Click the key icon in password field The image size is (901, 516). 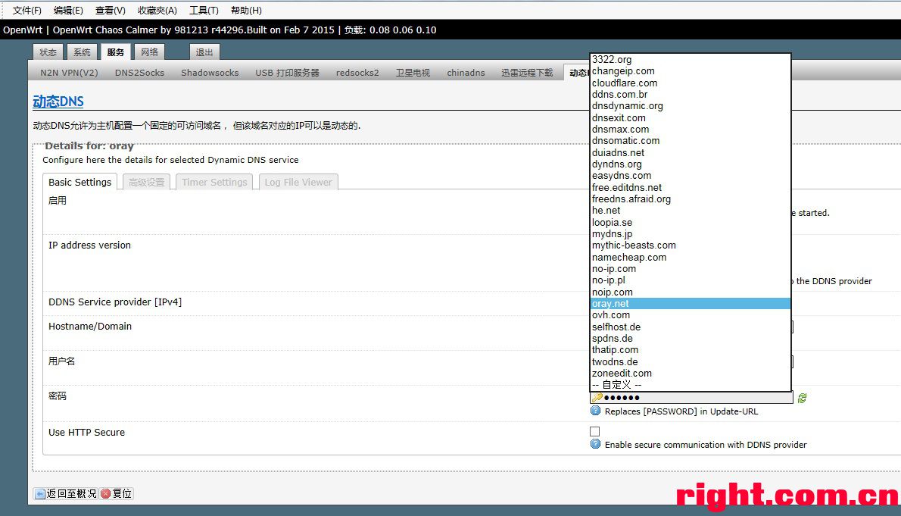click(x=597, y=398)
